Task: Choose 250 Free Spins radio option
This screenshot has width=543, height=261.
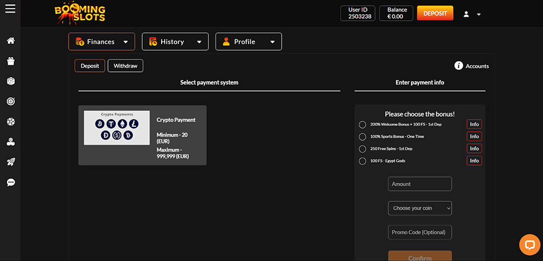Action: [362, 149]
